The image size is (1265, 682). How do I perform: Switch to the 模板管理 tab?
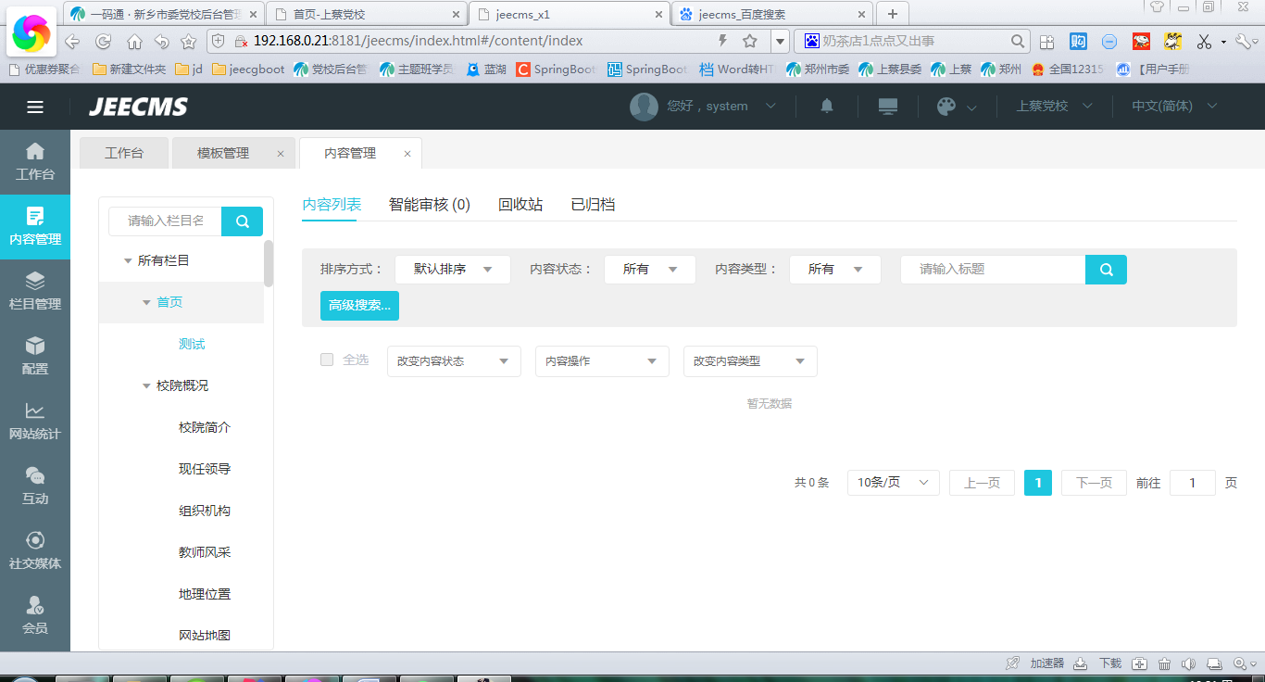(223, 154)
